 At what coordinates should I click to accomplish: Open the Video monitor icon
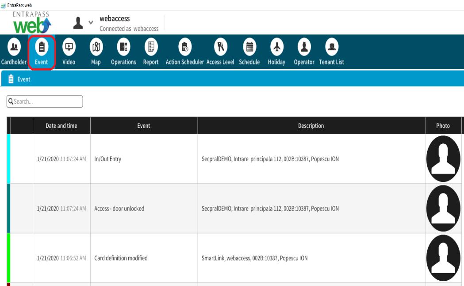click(x=69, y=47)
